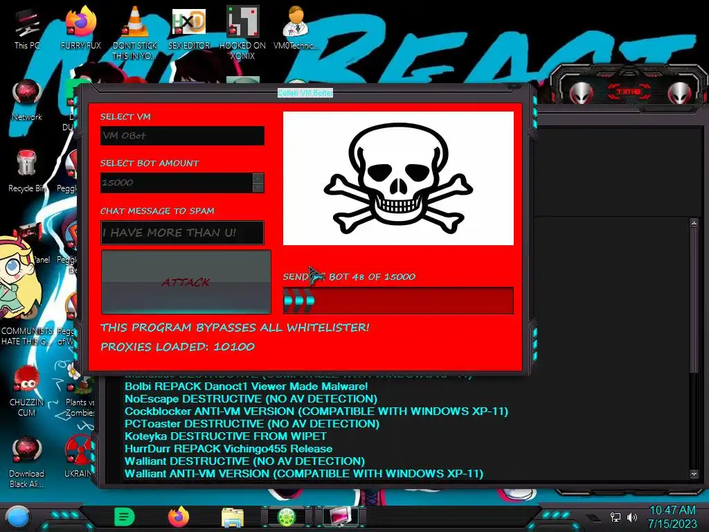Click the Collab VM Botter window title

click(305, 93)
